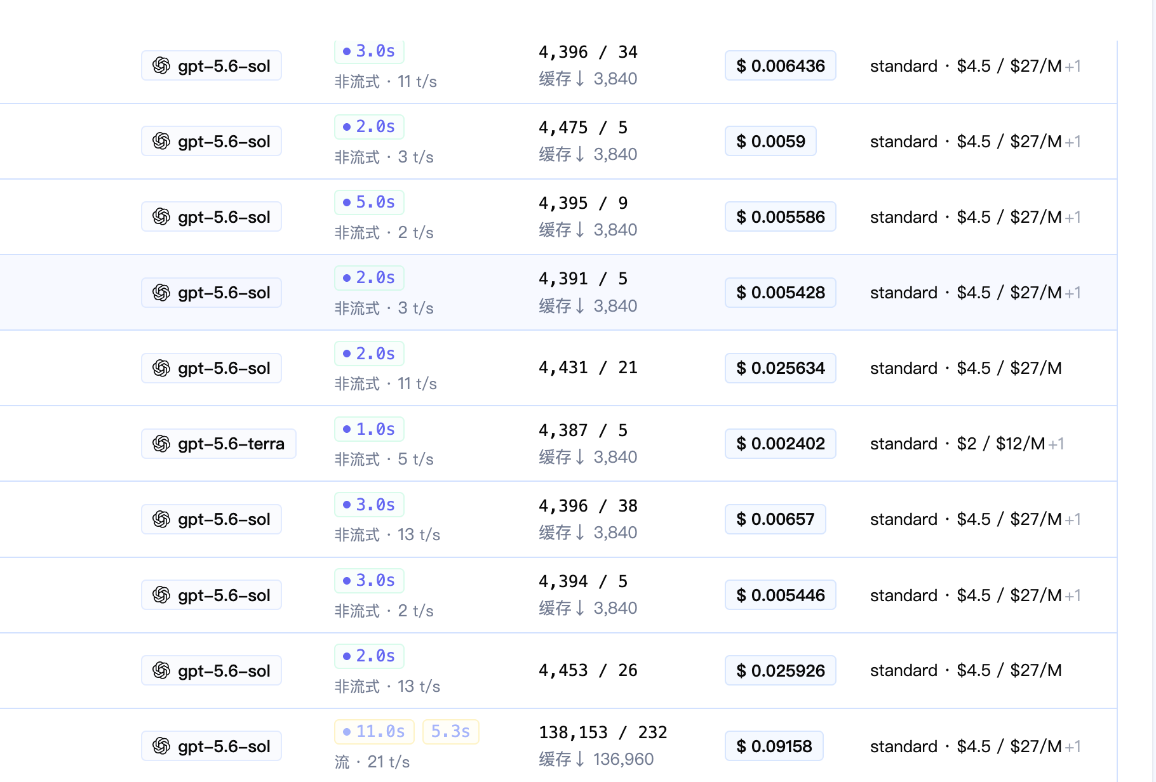Image resolution: width=1156 pixels, height=782 pixels.
Task: Click the OpenAI logo in the $0.005586 row
Action: tap(161, 216)
